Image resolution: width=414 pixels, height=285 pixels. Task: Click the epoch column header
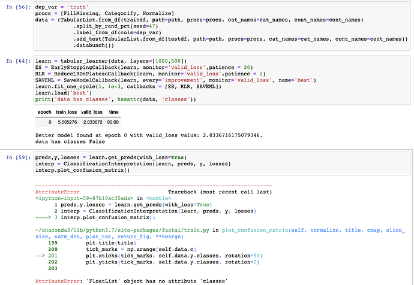click(44, 113)
